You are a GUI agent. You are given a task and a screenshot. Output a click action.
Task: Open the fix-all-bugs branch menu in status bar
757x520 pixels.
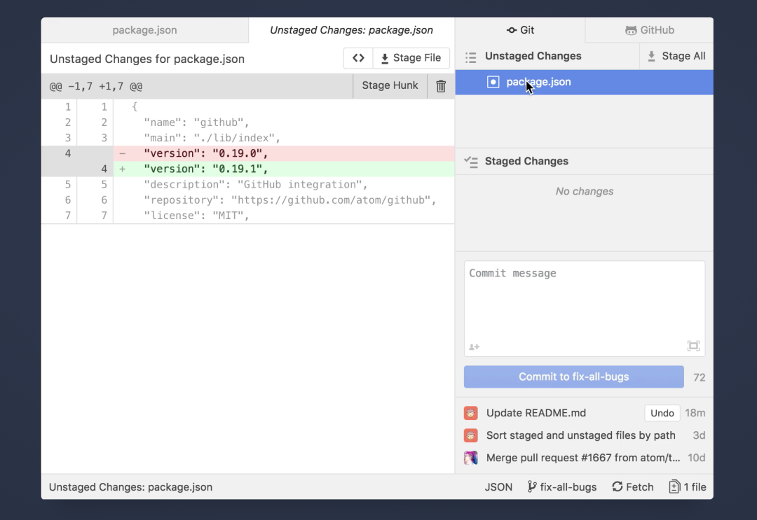tap(562, 486)
